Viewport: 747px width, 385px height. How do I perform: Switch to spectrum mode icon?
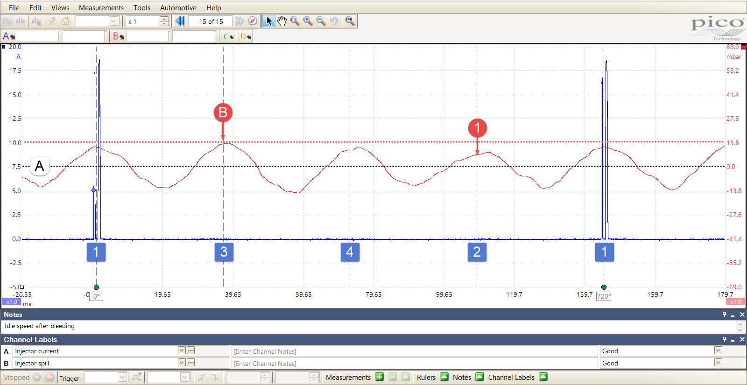pos(21,21)
